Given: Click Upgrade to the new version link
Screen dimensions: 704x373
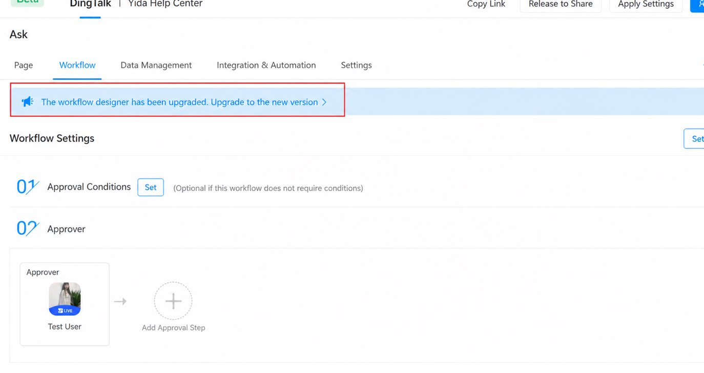Looking at the screenshot, I should (264, 102).
